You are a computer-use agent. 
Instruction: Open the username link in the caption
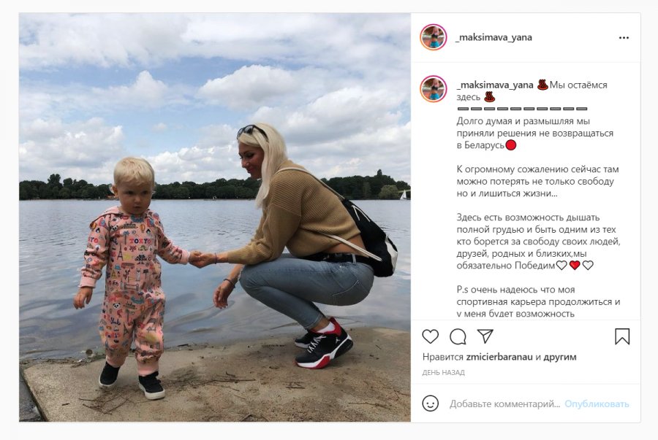pyautogui.click(x=495, y=85)
